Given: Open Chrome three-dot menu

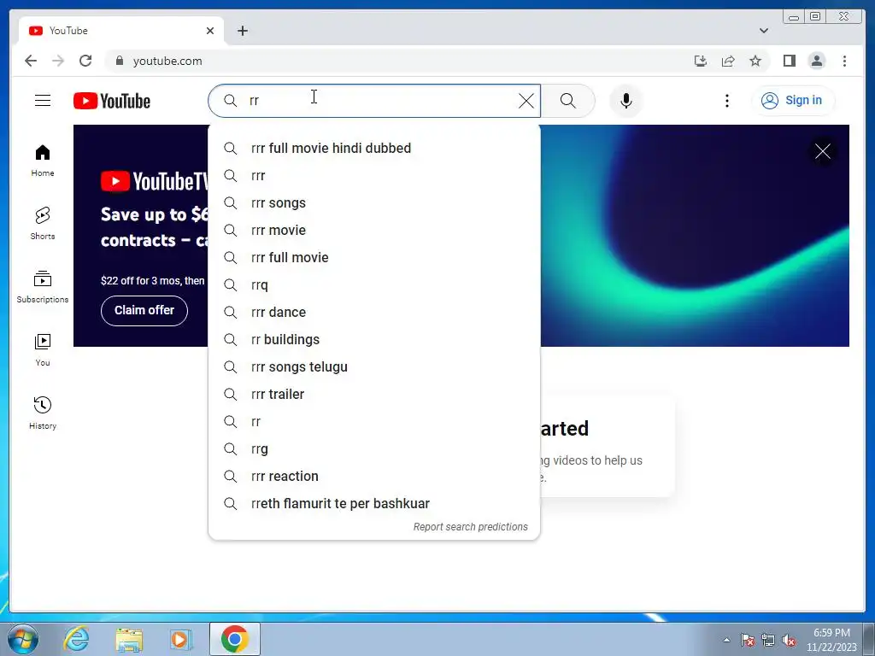Looking at the screenshot, I should [844, 61].
